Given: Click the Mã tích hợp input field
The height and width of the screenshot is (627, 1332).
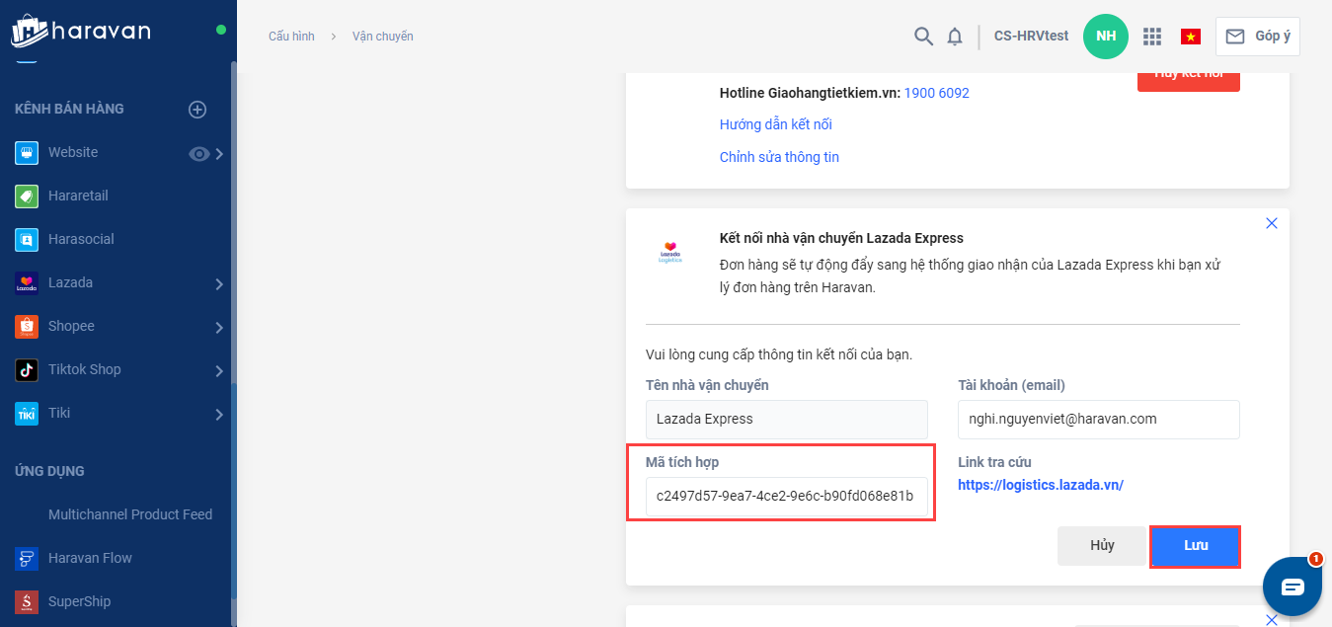Looking at the screenshot, I should [786, 497].
